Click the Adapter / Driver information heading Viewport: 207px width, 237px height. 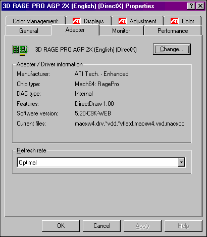pos(49,64)
